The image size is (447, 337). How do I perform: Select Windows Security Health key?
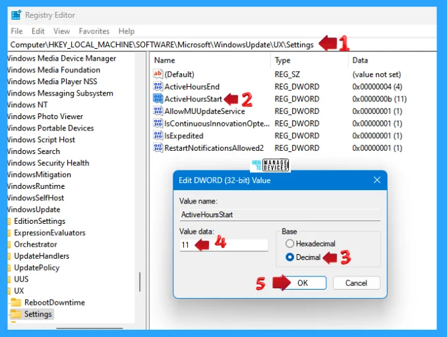48,163
